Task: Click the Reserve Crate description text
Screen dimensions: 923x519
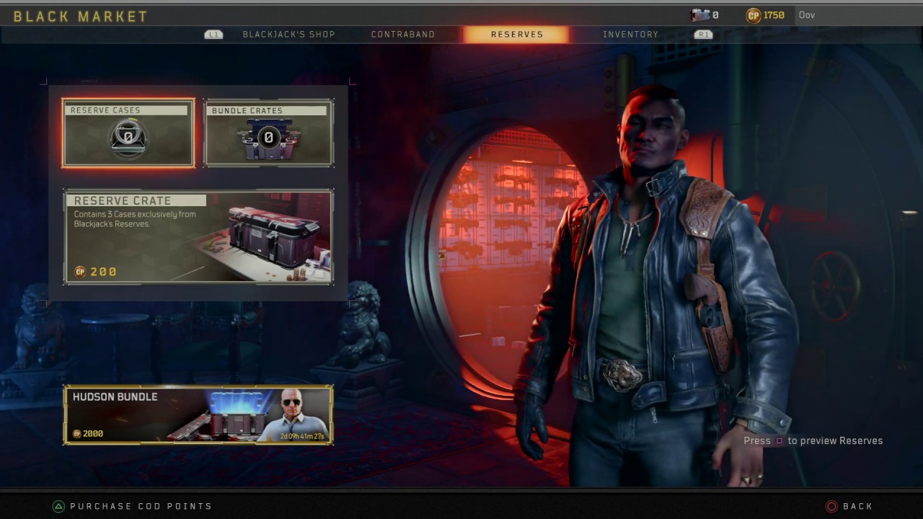Action: [x=135, y=219]
